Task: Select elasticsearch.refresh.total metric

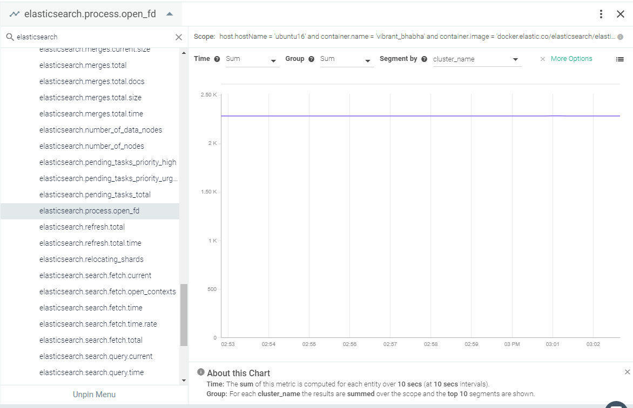Action: click(90, 227)
